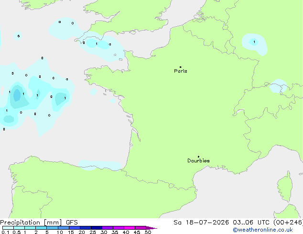Image resolution: width=303 pixels, height=234 pixels.
Task: Click the precipitation value 1 over Germany
Action: tap(254, 42)
